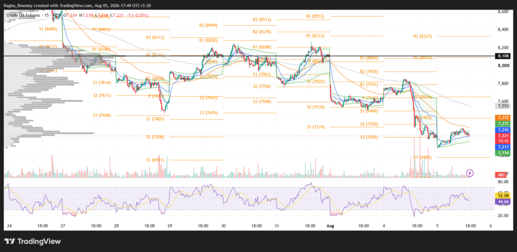Click the 80.00 RSI scale value
This screenshot has width=517, height=252.
(502, 181)
